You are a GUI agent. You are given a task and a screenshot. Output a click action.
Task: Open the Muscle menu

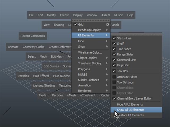[119, 15]
